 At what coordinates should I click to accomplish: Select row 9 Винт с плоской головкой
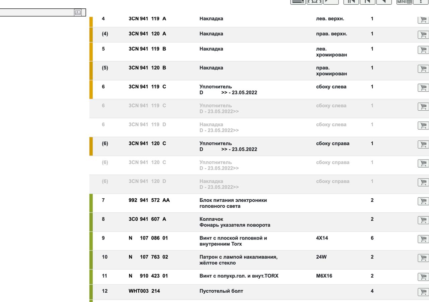259,241
